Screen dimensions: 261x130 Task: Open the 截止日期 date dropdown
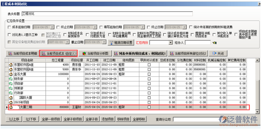pos(104,42)
